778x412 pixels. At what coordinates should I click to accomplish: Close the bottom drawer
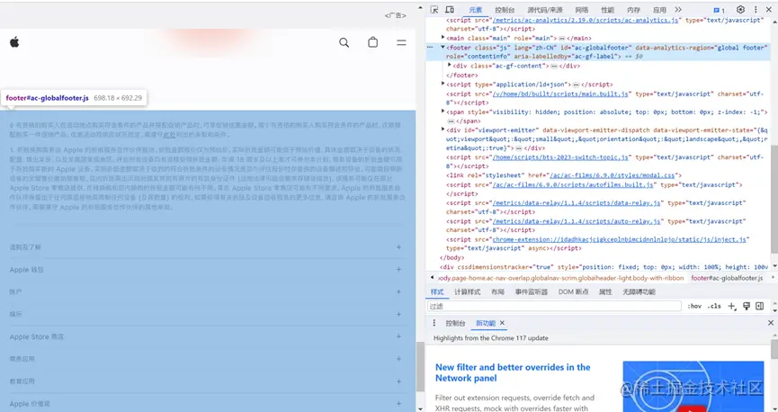point(771,323)
